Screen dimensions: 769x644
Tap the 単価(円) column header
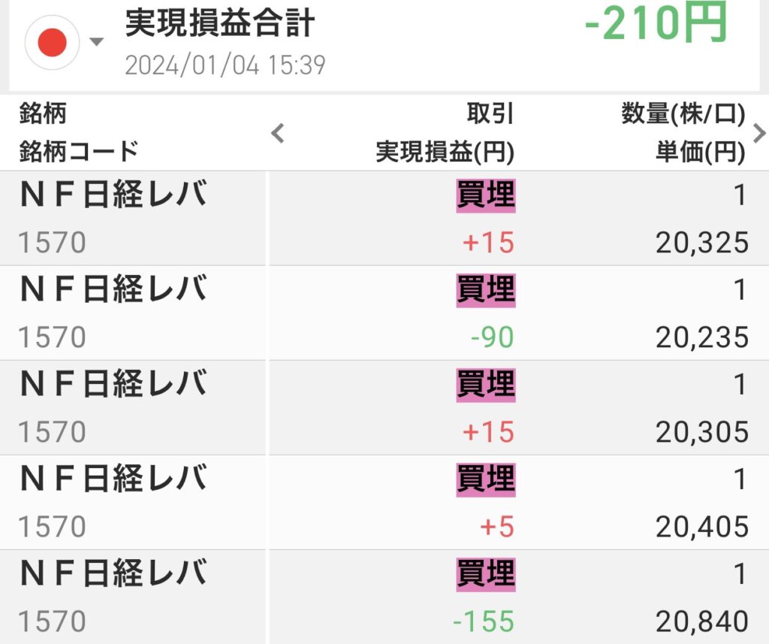(698, 153)
